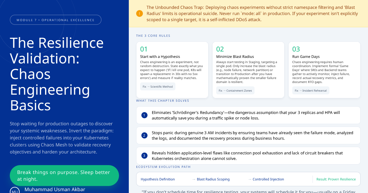The height and width of the screenshot is (193, 368).
Task: Select the Fix Containment Zones tag
Action: [x=235, y=90]
